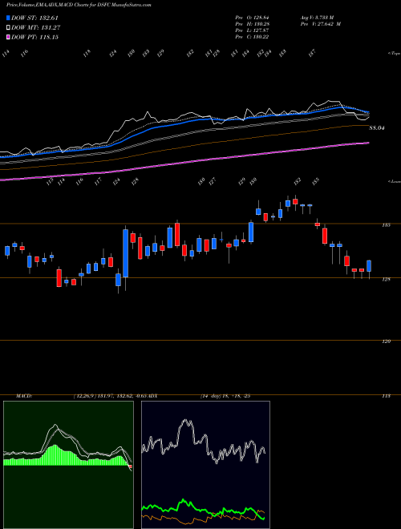
Task: Click the 88.04 EMA value label
Action: click(377, 128)
